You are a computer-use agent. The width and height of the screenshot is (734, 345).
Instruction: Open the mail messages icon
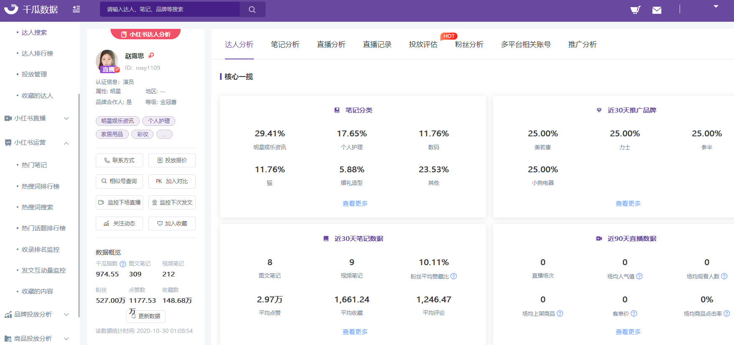point(657,10)
